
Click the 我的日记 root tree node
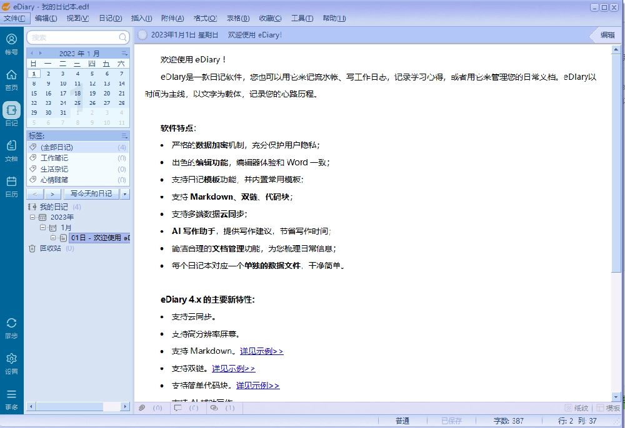click(54, 207)
